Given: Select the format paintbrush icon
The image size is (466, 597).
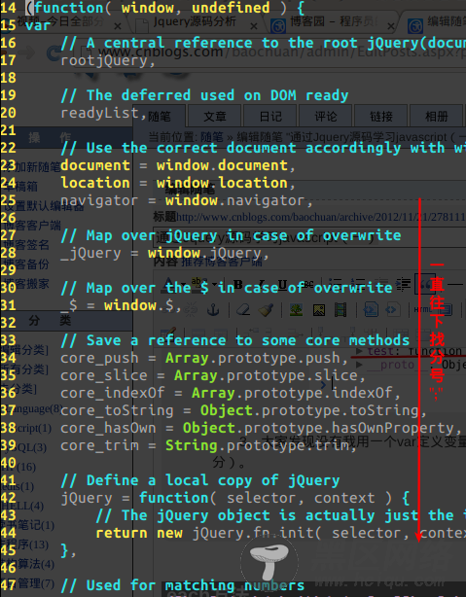Looking at the screenshot, I should click(267, 310).
